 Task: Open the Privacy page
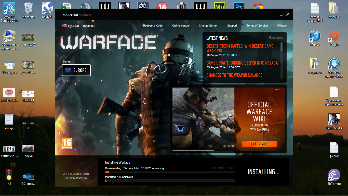coord(282,26)
